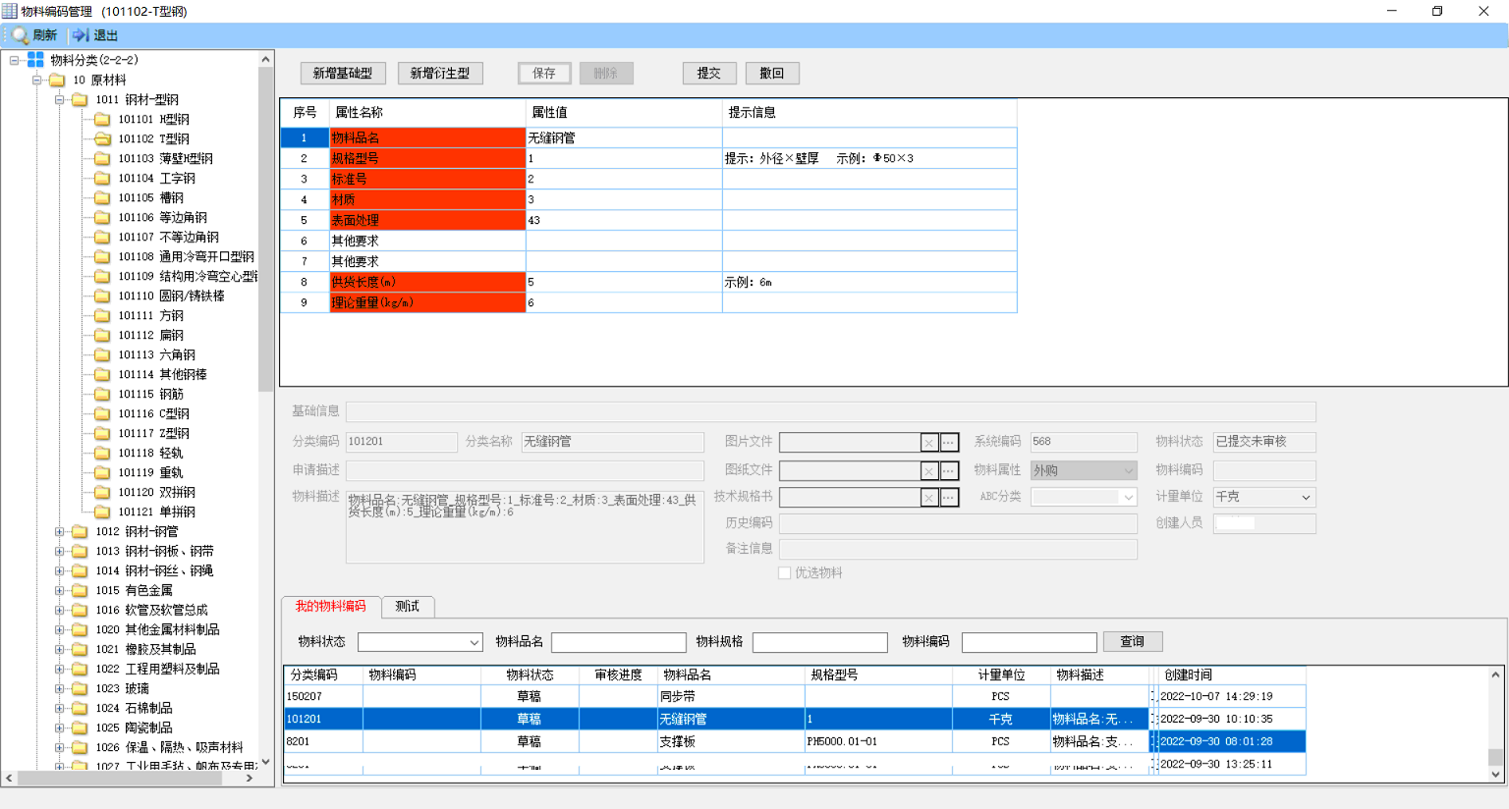Click the 新增基础型 button
1509x809 pixels.
tap(342, 74)
